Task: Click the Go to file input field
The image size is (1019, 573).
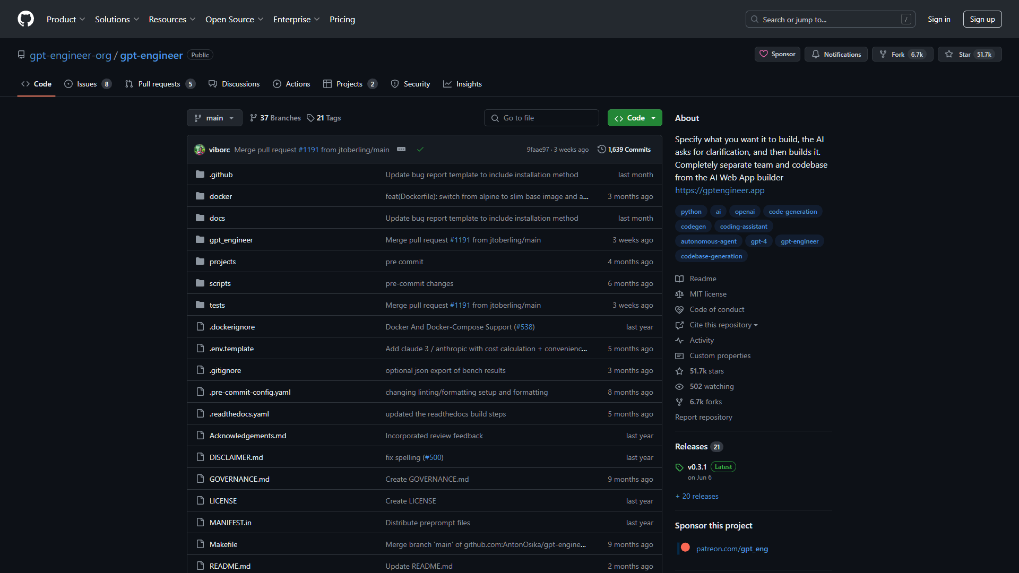Action: (x=541, y=118)
